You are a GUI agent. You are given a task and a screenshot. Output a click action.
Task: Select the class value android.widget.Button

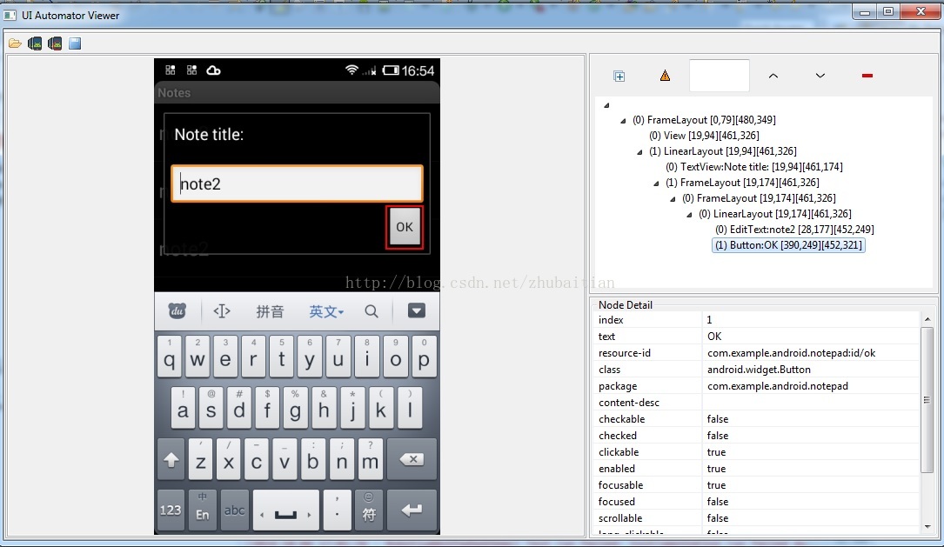click(759, 370)
